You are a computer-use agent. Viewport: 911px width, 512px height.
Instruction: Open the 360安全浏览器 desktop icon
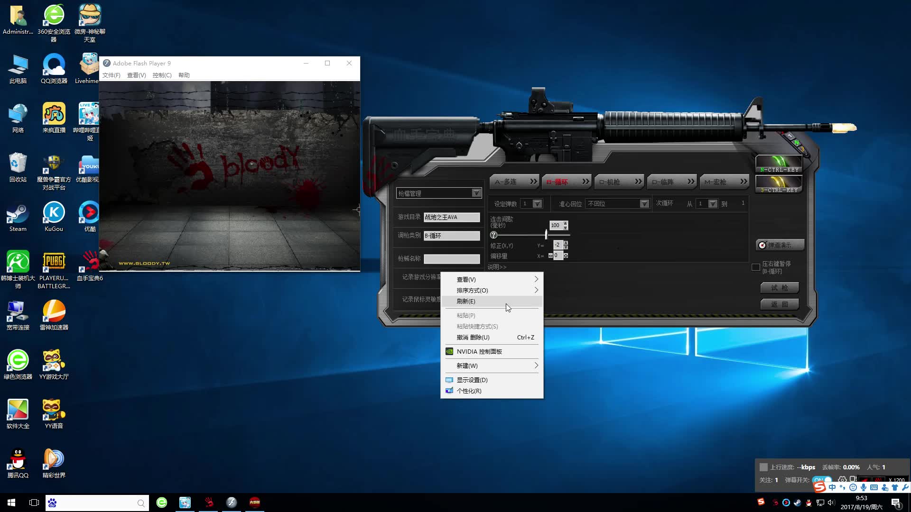point(54,23)
